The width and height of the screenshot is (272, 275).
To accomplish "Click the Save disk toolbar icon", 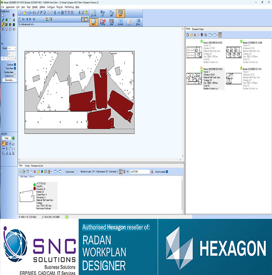I will [x=29, y=13].
